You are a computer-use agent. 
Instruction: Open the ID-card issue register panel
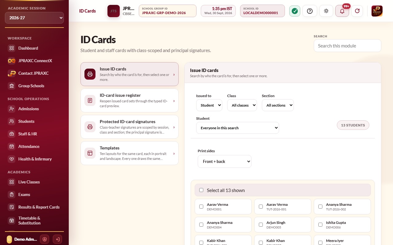tap(130, 100)
